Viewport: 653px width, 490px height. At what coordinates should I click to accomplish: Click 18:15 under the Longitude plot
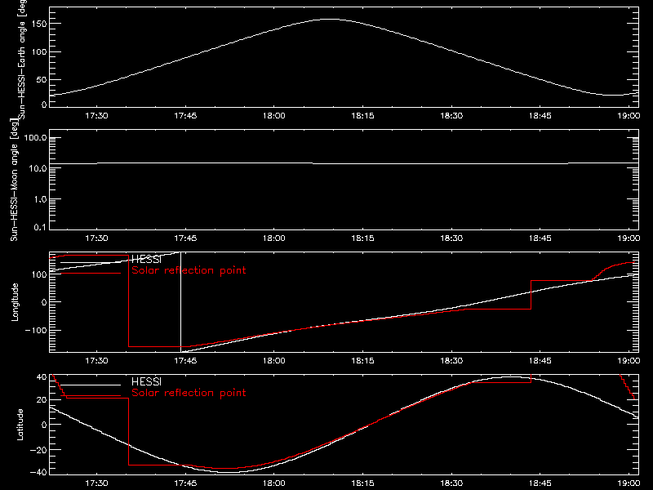[x=362, y=361]
